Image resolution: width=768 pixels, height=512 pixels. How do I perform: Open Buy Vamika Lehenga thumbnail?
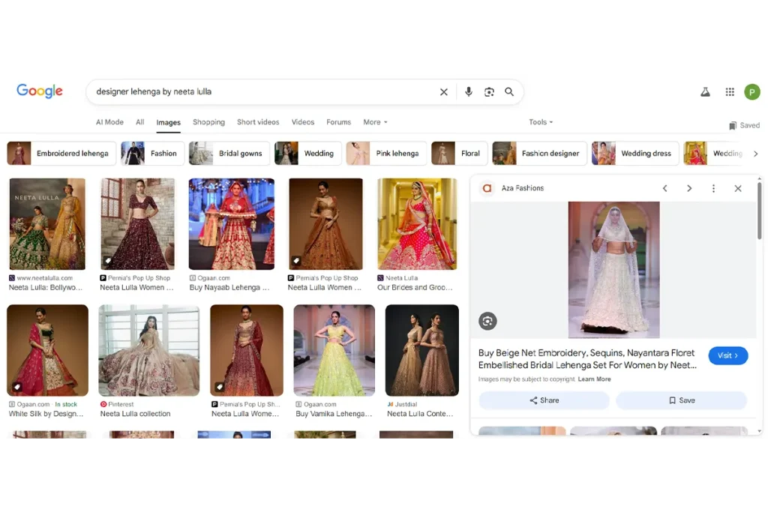coord(334,351)
